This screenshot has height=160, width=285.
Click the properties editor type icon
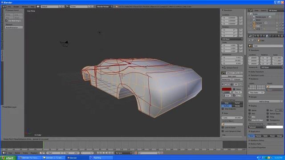250,36
